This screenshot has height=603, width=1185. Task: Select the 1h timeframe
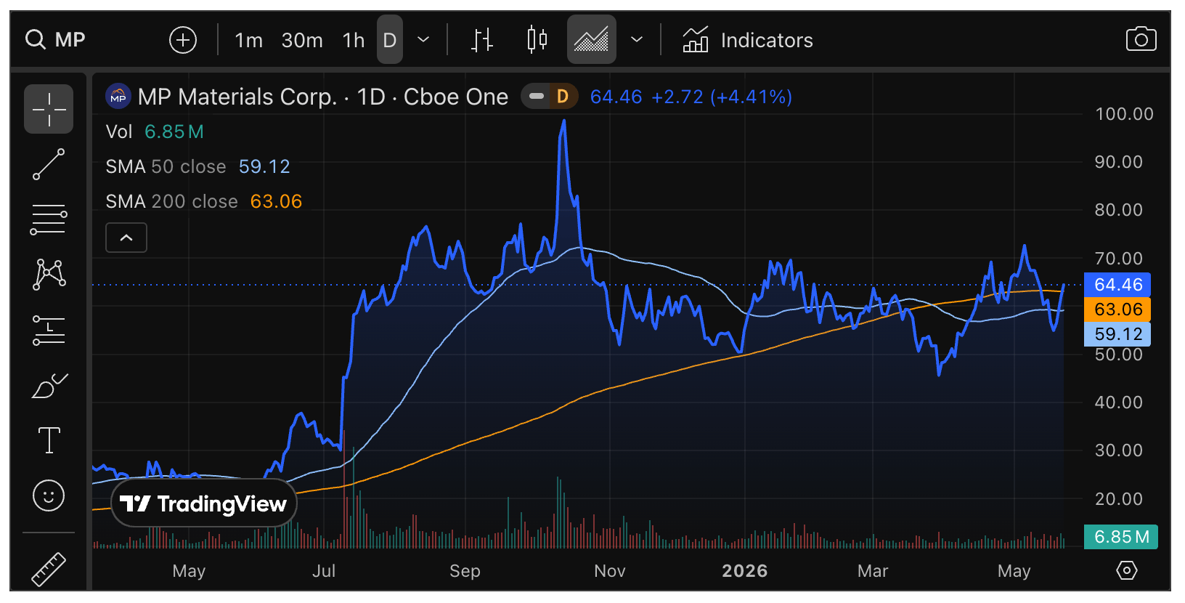coord(354,40)
